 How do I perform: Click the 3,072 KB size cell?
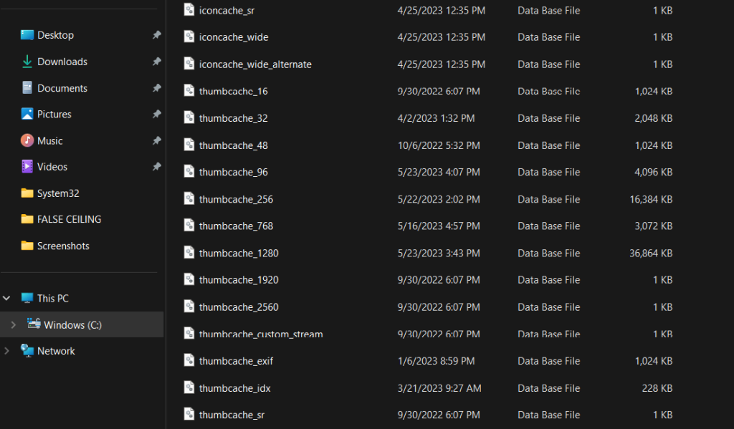654,226
